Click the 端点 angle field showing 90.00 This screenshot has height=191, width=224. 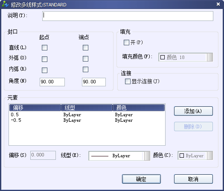click(x=94, y=82)
